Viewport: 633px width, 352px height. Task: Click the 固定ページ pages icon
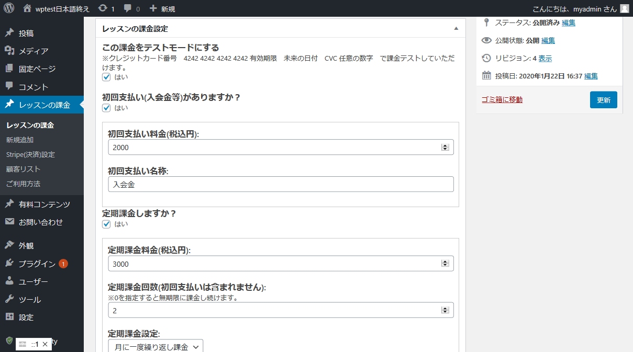click(x=9, y=69)
